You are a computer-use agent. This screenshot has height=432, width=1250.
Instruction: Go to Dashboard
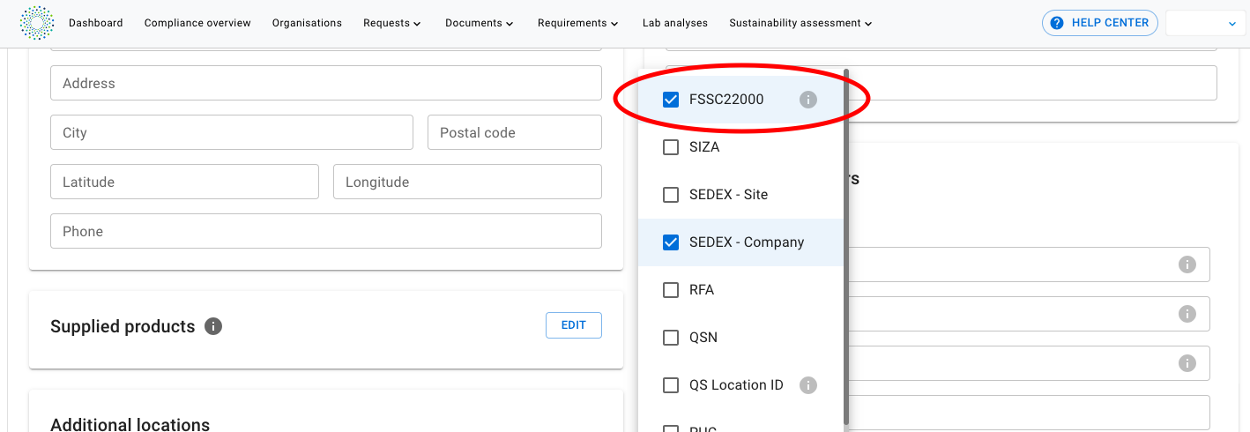click(x=96, y=23)
